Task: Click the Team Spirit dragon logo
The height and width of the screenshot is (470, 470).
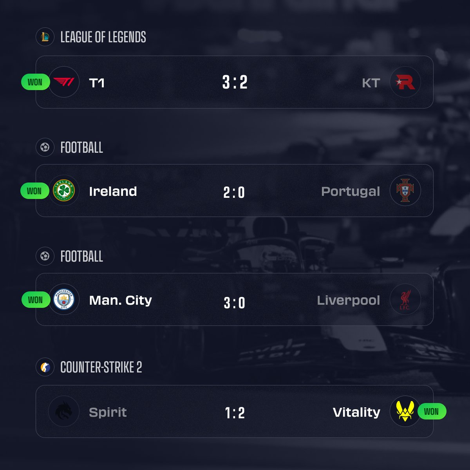Action: tap(64, 412)
